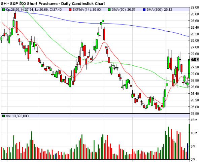Click the 29.00 price axis label
Screen dimensions: 200x162
pyautogui.click(x=195, y=7)
